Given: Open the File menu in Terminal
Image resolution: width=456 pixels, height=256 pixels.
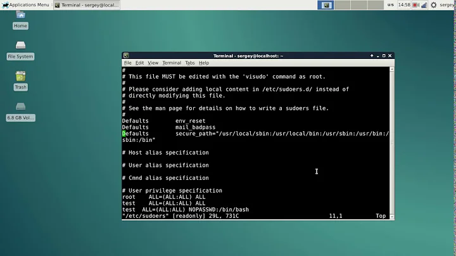Looking at the screenshot, I should 128,63.
